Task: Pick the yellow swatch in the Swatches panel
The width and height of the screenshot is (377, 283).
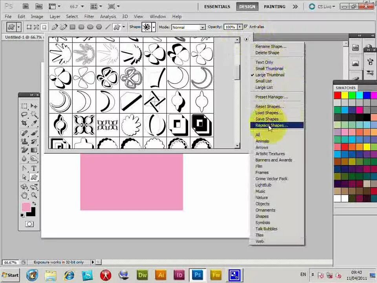Action: [345, 95]
